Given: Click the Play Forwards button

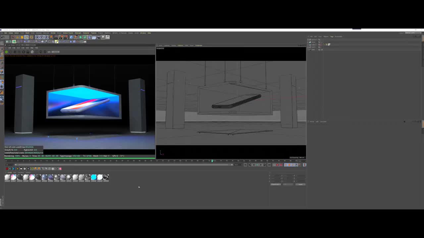Looking at the screenshot, I should (257, 165).
